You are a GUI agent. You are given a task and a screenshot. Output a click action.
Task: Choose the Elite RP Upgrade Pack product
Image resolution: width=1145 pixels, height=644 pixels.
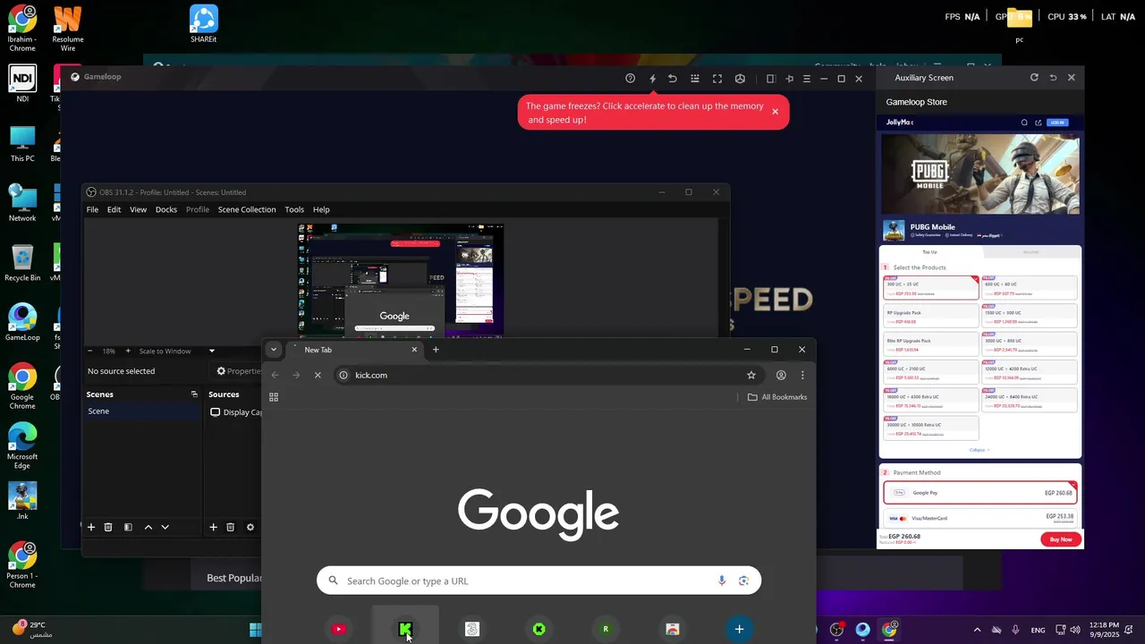click(x=930, y=344)
